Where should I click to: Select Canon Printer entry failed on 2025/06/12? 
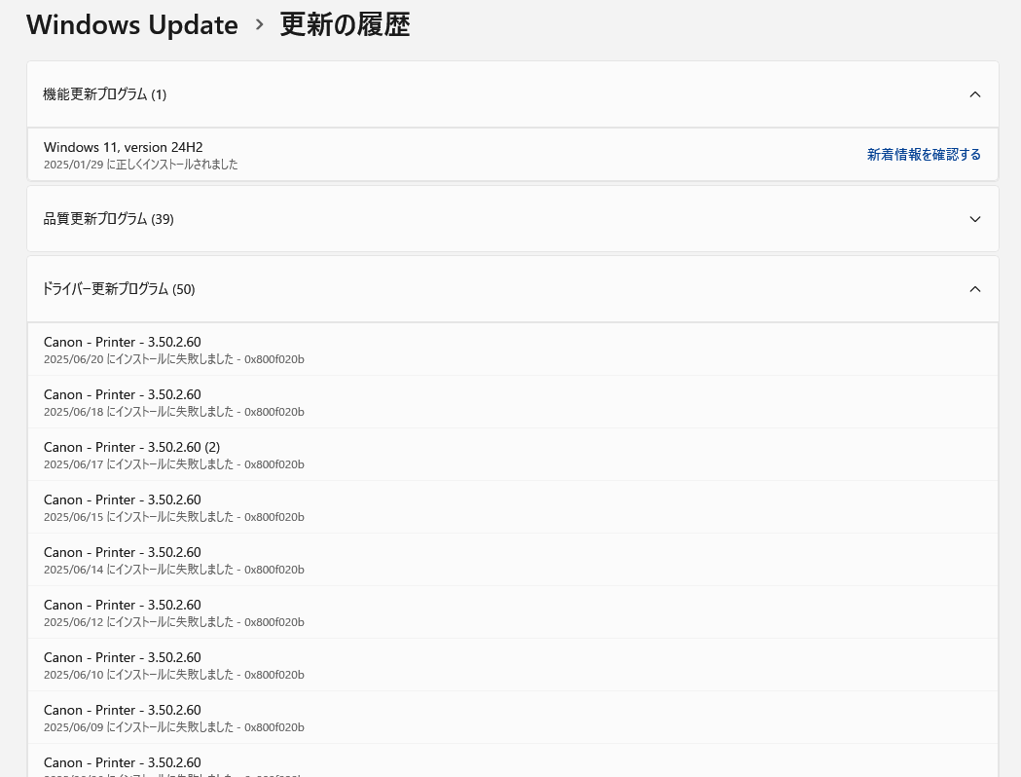click(x=513, y=612)
